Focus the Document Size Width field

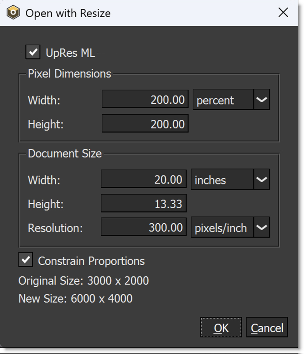pos(144,180)
